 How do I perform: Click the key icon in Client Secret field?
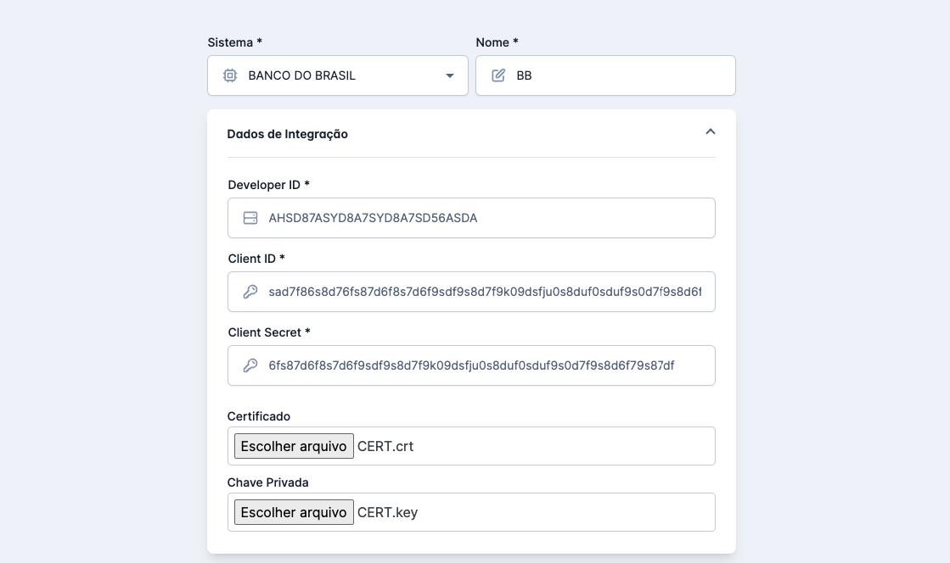250,365
